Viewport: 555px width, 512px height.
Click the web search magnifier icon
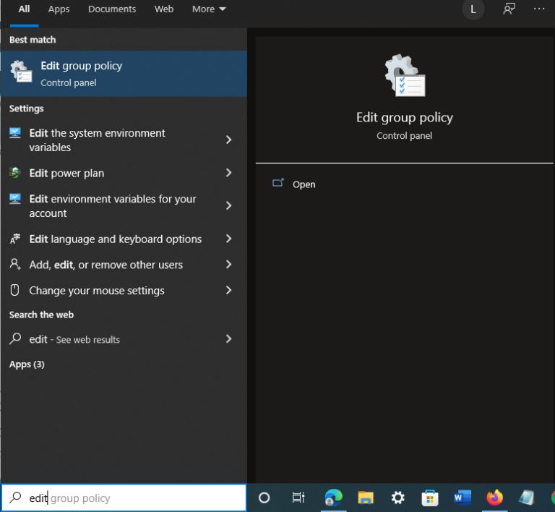coord(15,338)
